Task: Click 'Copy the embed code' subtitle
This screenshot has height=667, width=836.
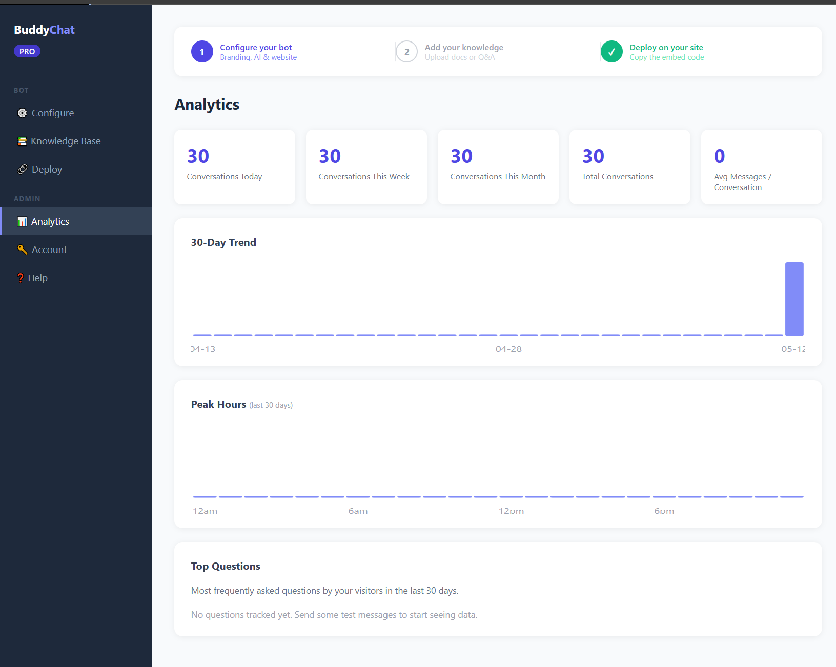Action: click(x=667, y=57)
